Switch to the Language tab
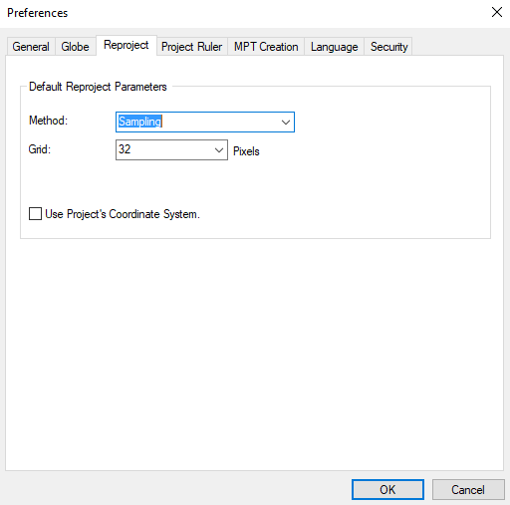510x505 pixels. (334, 47)
